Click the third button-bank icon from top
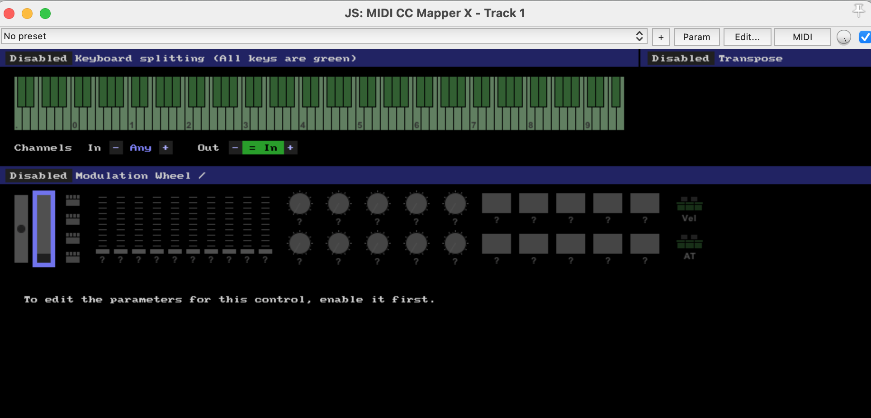871x418 pixels. [73, 238]
